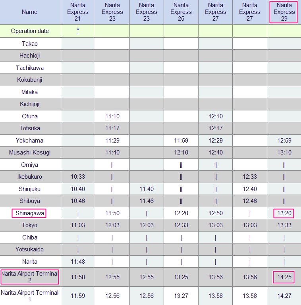Select the Tachikawa station label
Screen dimensions: 301x305
coord(29,68)
